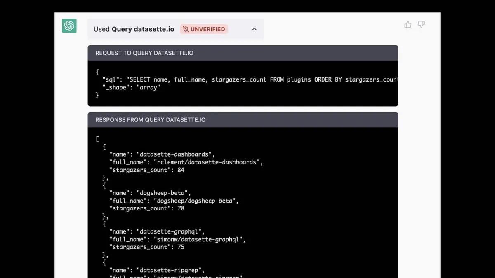This screenshot has width=495, height=278.
Task: Click the "dogsheep/dogsheep-beta" full_name line
Action: point(174,201)
